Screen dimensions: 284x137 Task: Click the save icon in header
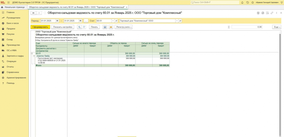point(258,13)
